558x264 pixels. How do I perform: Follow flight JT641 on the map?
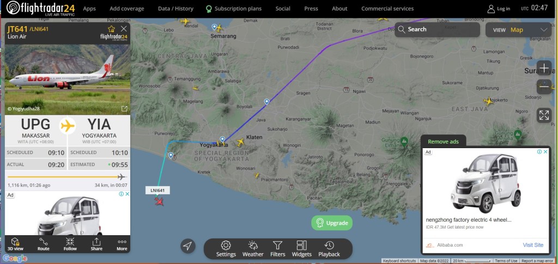click(70, 244)
